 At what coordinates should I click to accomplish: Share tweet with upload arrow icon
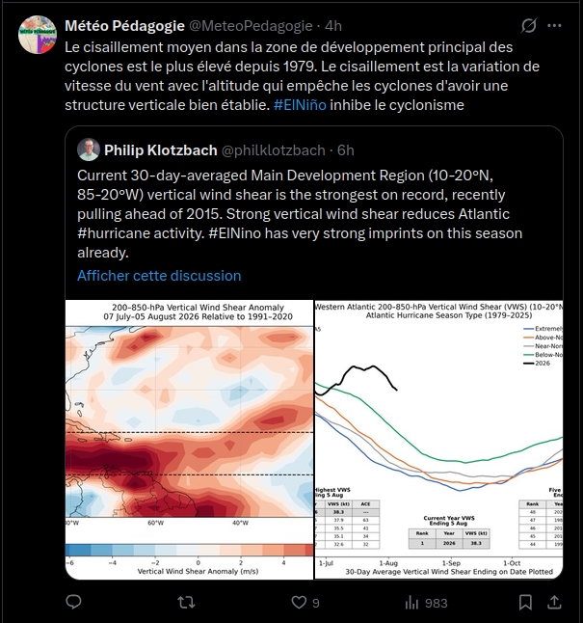pos(554,602)
